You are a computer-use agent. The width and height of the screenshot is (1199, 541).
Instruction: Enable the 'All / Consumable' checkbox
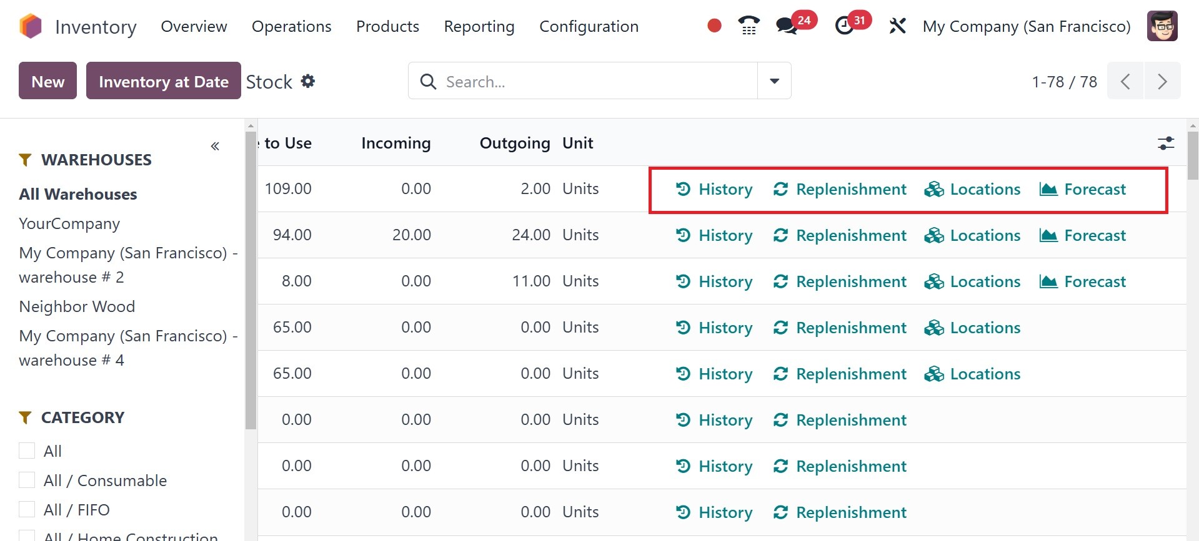[27, 480]
